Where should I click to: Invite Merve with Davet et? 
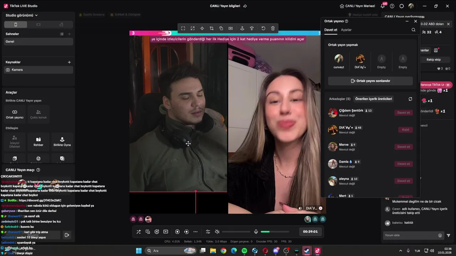[404, 146]
